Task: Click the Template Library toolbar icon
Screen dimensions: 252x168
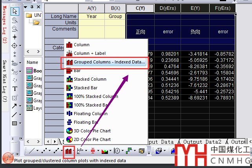Action: click(142, 151)
